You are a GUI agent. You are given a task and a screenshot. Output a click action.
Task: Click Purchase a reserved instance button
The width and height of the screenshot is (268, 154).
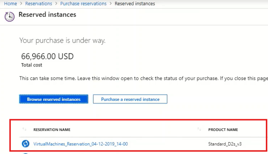(130, 99)
